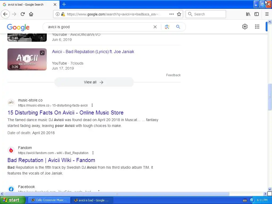Close the 'avicii is bad - Google Search' tab
The width and height of the screenshot is (272, 204).
tap(55, 5)
